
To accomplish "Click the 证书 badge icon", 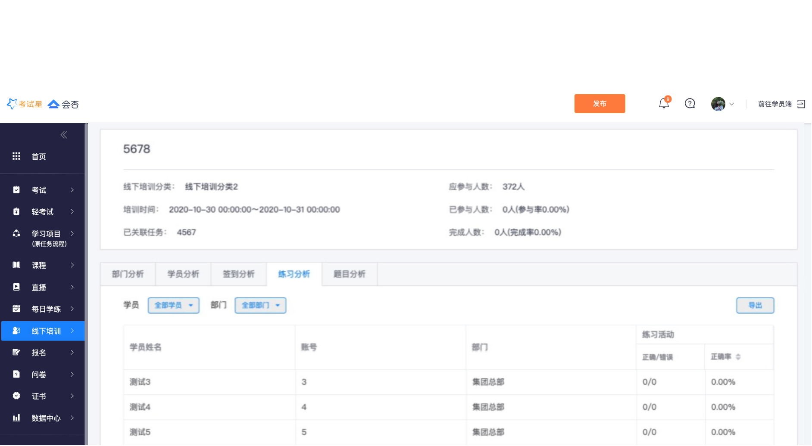I will (x=16, y=396).
